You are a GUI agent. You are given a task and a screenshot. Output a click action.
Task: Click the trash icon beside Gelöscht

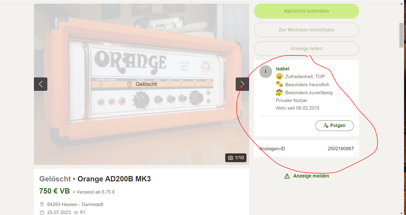point(129,84)
